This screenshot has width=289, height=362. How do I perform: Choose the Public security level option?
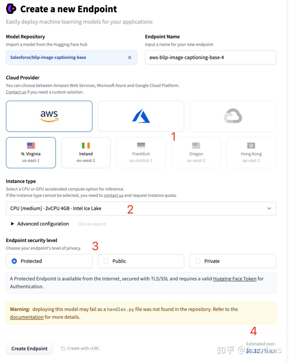tap(106, 261)
